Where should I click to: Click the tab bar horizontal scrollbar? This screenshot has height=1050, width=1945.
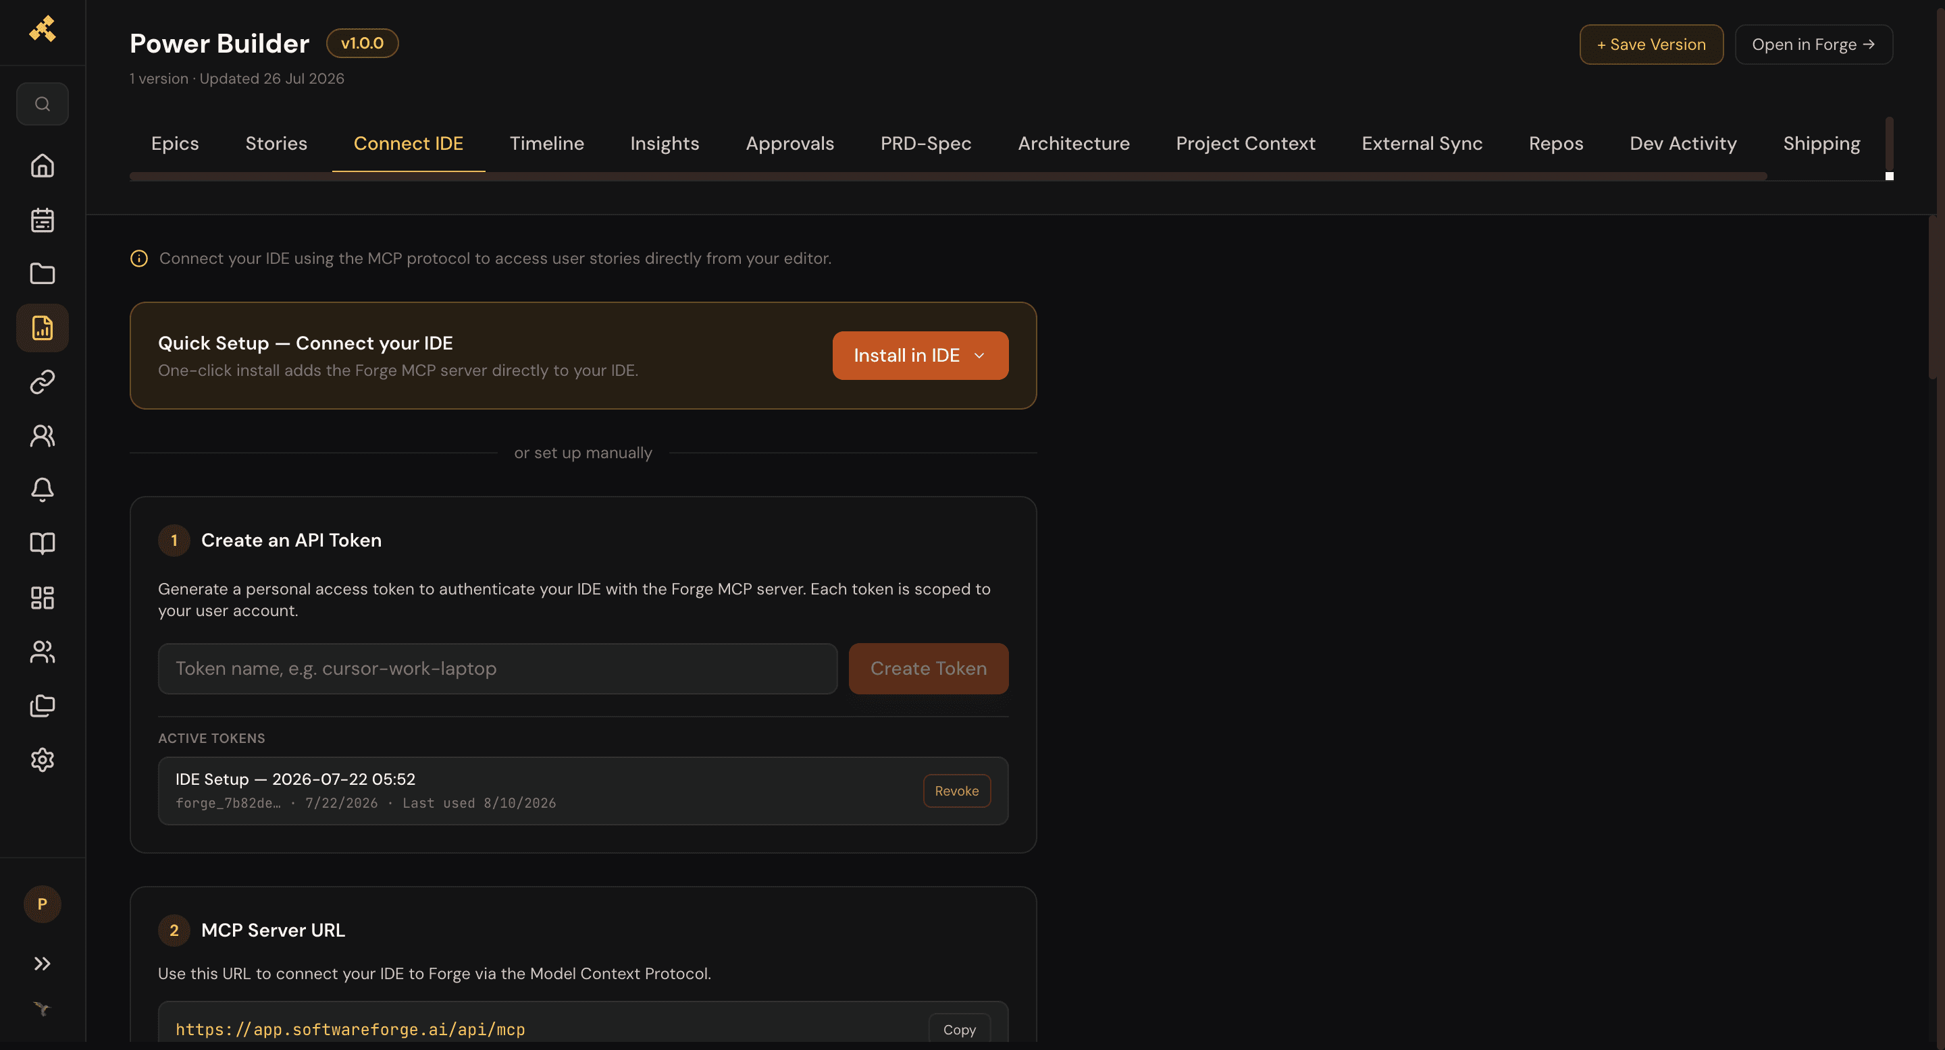point(948,177)
